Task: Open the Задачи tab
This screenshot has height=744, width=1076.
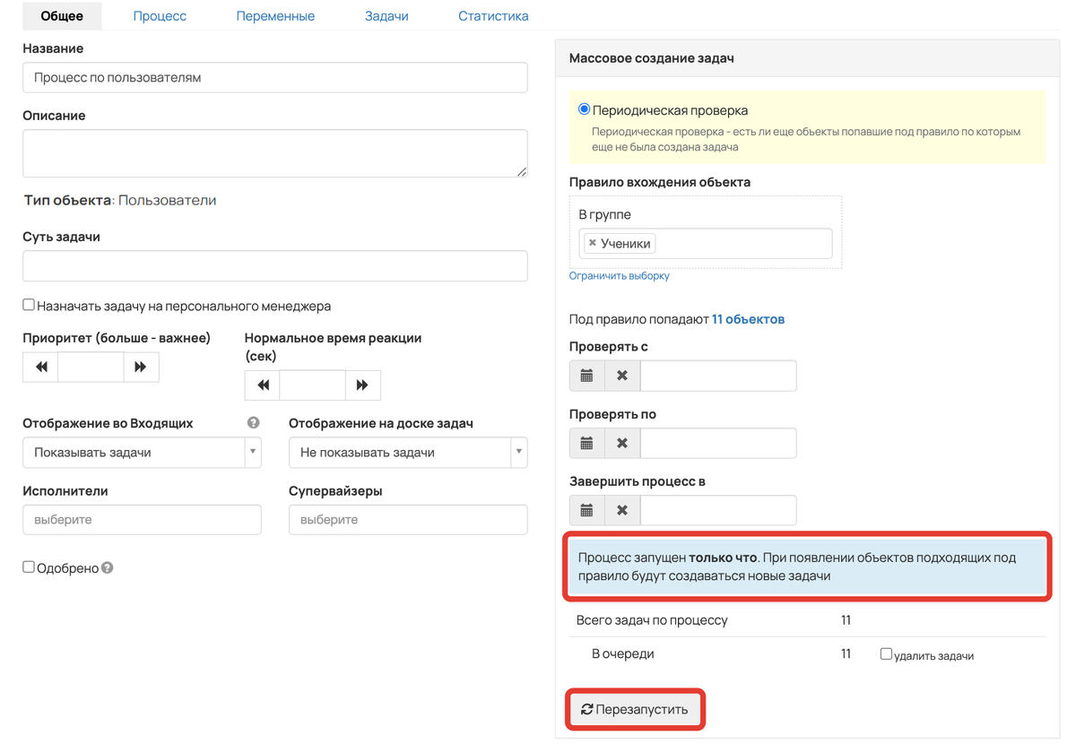Action: pyautogui.click(x=386, y=15)
